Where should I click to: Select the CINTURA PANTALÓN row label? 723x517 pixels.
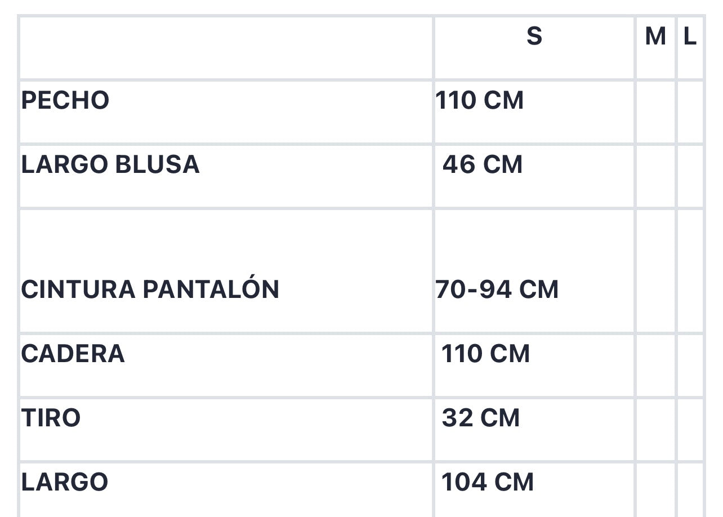(150, 289)
